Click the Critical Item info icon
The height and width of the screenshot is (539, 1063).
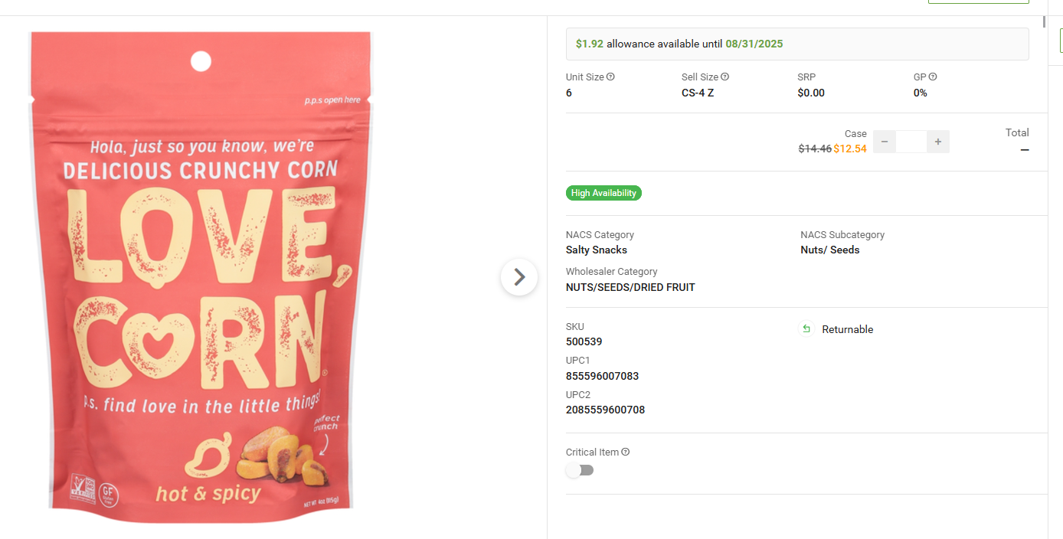click(626, 452)
